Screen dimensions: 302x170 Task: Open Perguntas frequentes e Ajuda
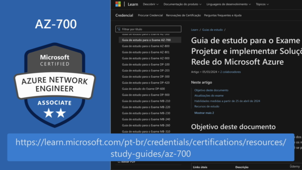tap(223, 15)
